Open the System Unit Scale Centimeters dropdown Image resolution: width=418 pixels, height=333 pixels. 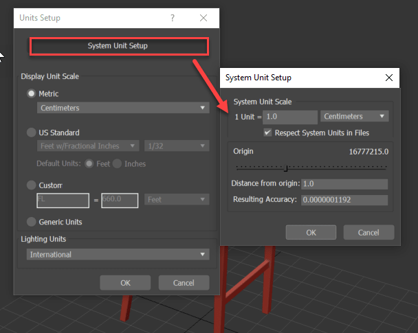(x=355, y=116)
